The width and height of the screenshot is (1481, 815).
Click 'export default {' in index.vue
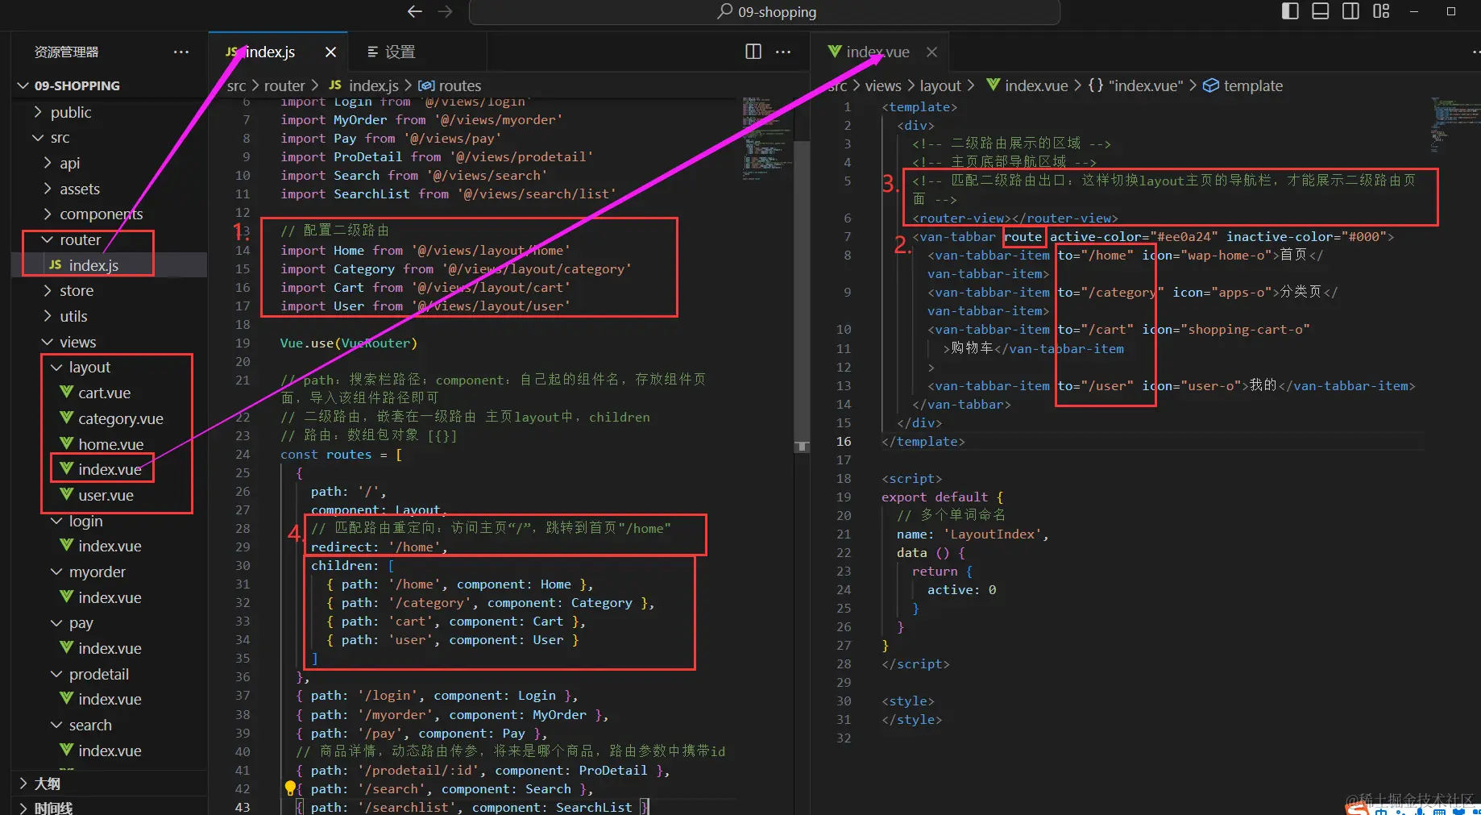pos(942,497)
